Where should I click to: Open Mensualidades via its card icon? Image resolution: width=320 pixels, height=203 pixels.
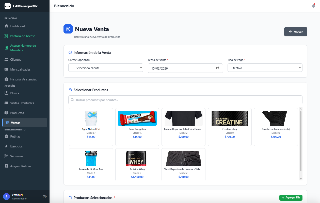6,69
